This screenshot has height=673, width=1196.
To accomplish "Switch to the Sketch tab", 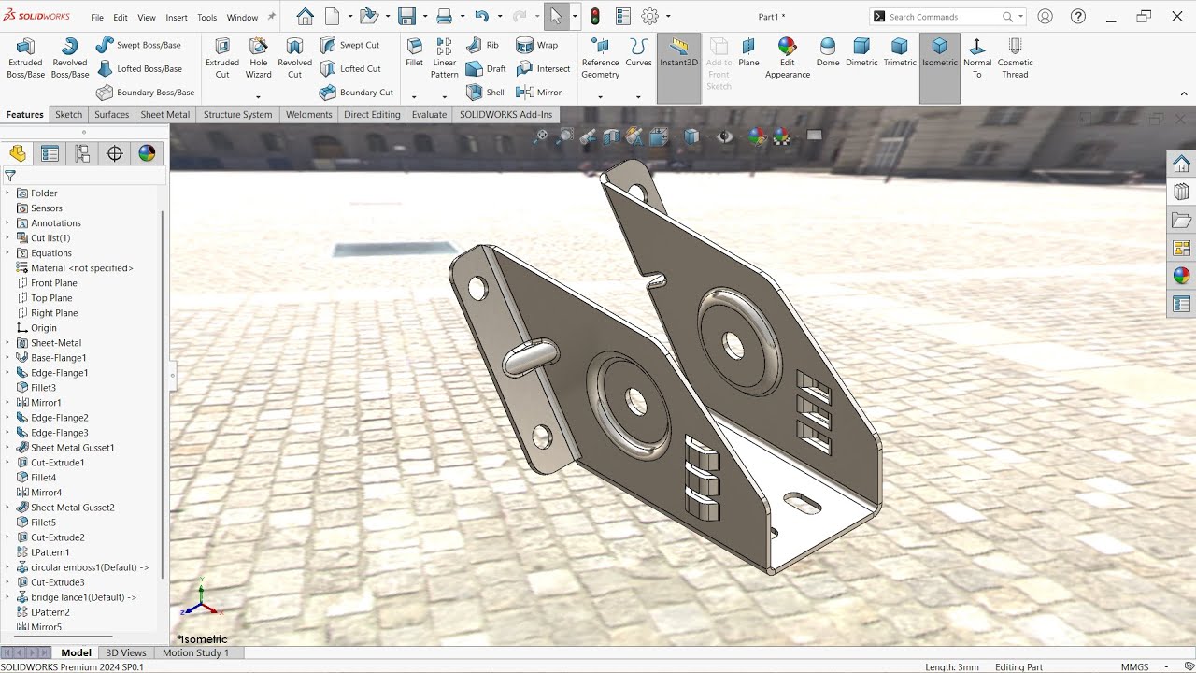I will (69, 114).
